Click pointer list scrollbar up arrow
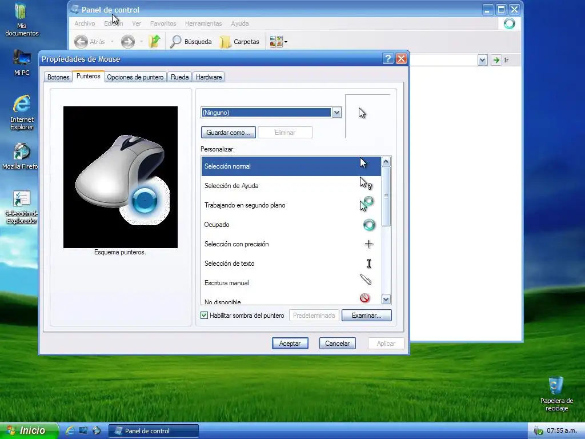The height and width of the screenshot is (439, 585). coord(386,161)
